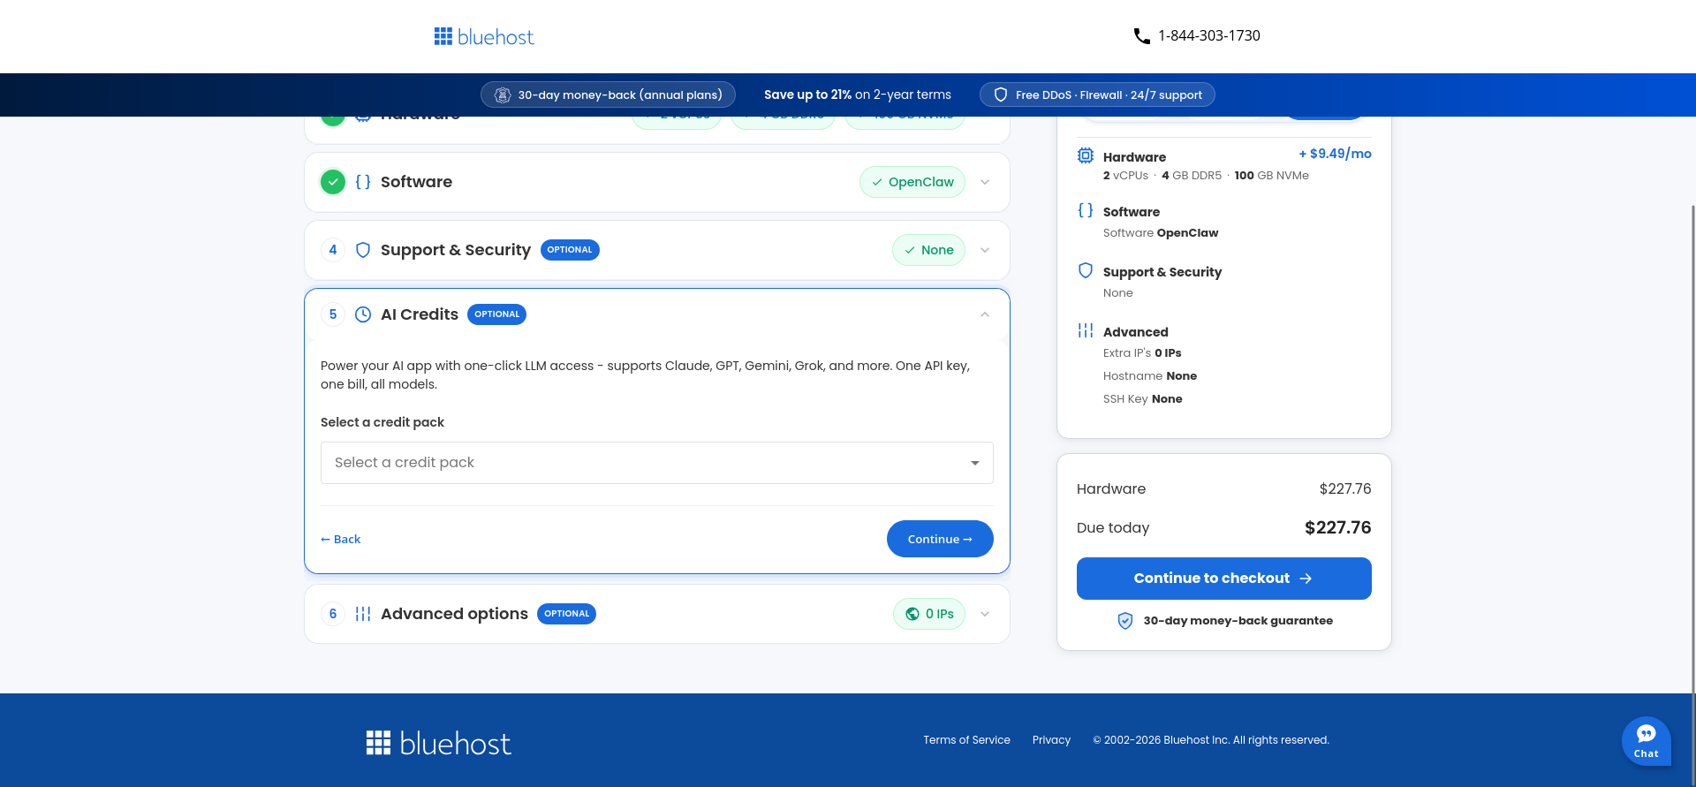Click the green checkmark on the Software step

click(333, 182)
